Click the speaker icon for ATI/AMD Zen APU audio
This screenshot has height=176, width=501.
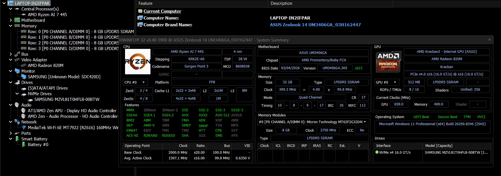24,110
